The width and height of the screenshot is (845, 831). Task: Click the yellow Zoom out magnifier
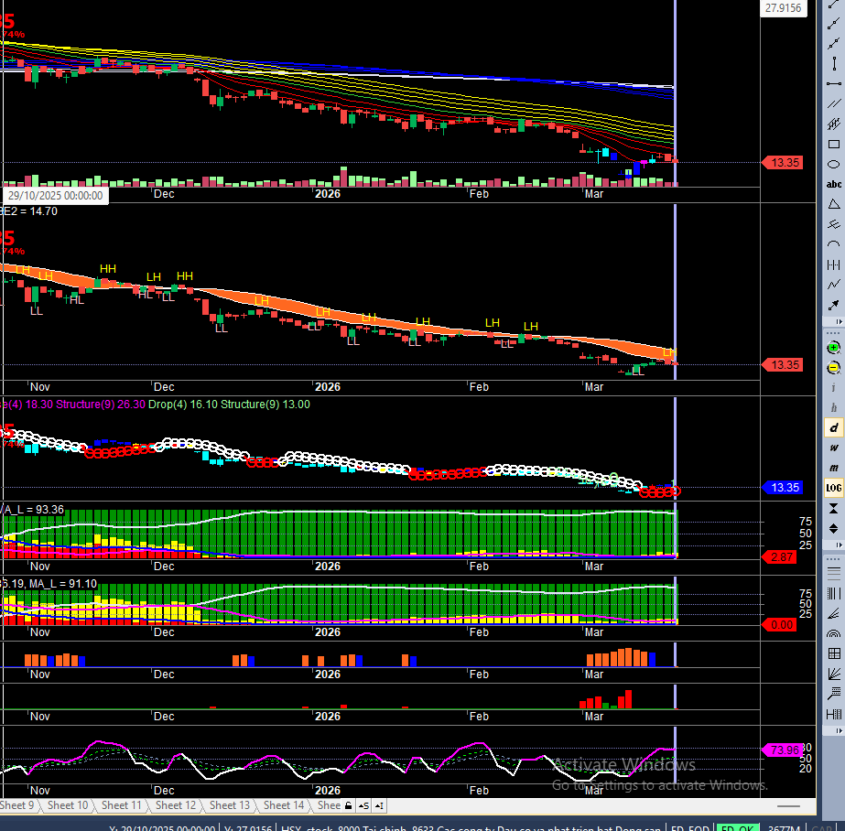pyautogui.click(x=834, y=368)
